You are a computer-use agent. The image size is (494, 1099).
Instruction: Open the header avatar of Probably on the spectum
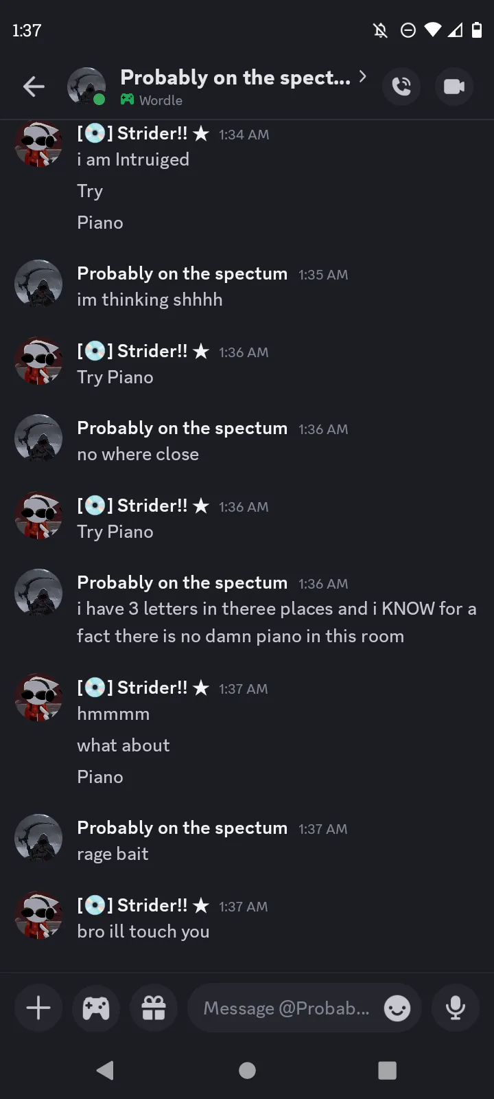click(86, 87)
